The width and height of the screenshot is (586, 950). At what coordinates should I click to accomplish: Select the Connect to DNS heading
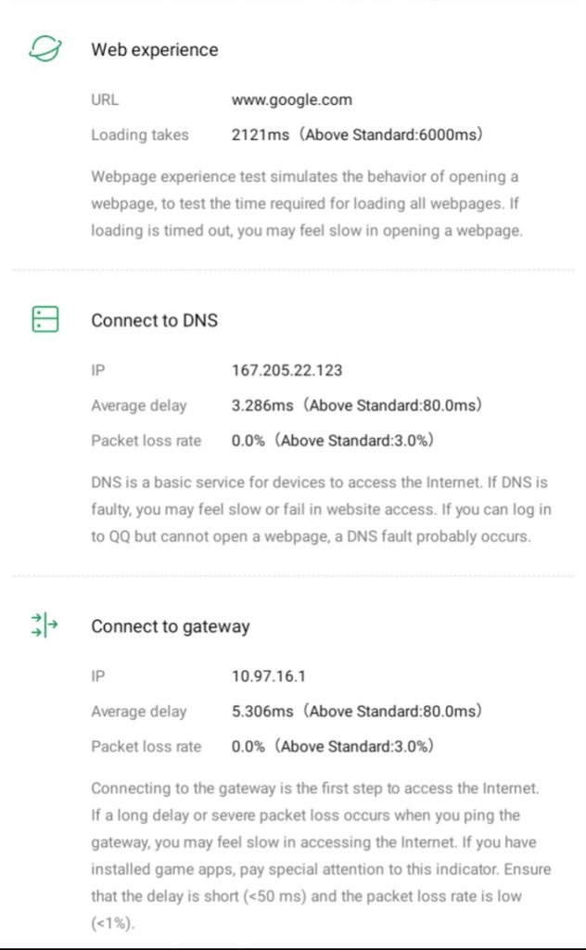[x=154, y=320]
